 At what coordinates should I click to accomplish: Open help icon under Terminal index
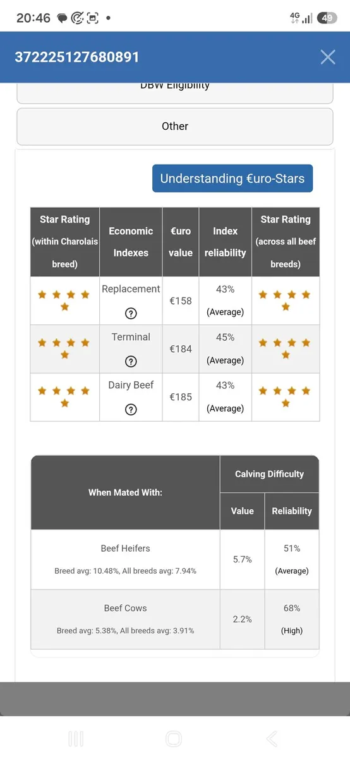131,362
